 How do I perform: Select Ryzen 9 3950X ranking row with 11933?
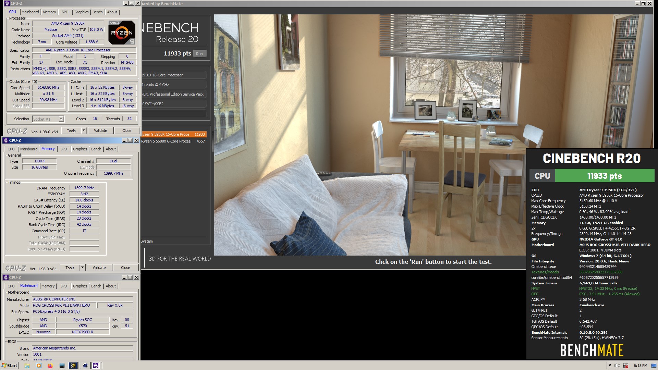[173, 134]
